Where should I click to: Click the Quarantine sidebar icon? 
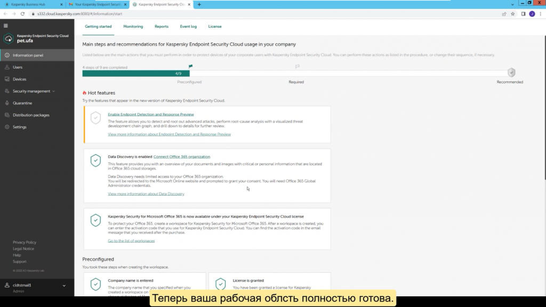click(7, 103)
